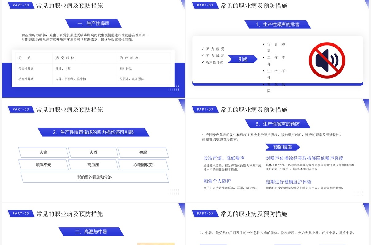
Task: Click the '高血压' box
Action: coord(93,165)
